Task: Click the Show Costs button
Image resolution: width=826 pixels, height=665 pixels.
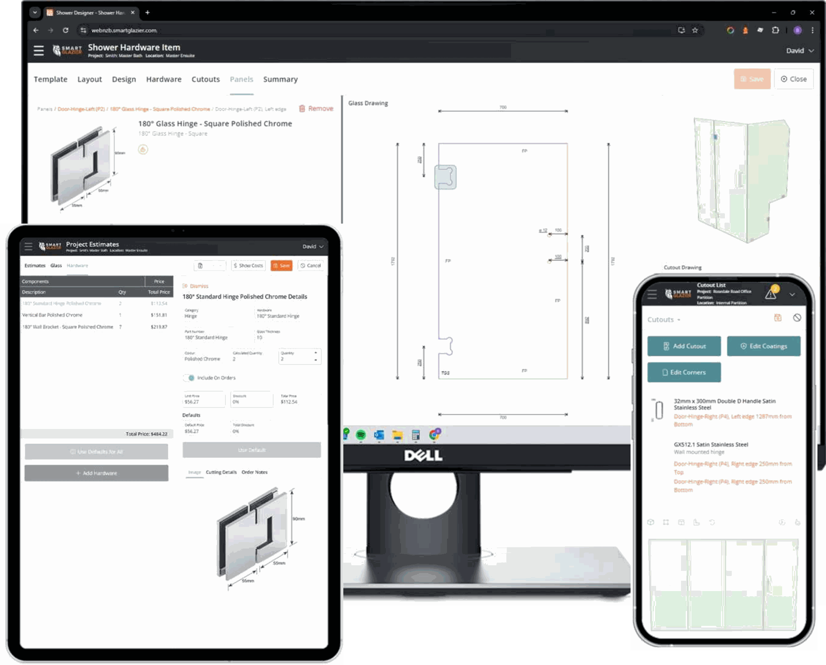Action: [248, 266]
